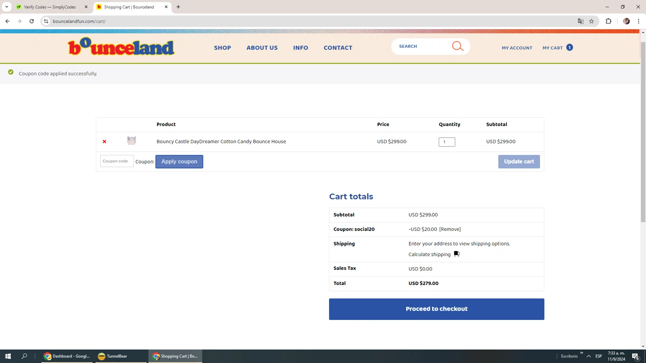646x363 pixels.
Task: Open the browser extensions icon
Action: (609, 21)
